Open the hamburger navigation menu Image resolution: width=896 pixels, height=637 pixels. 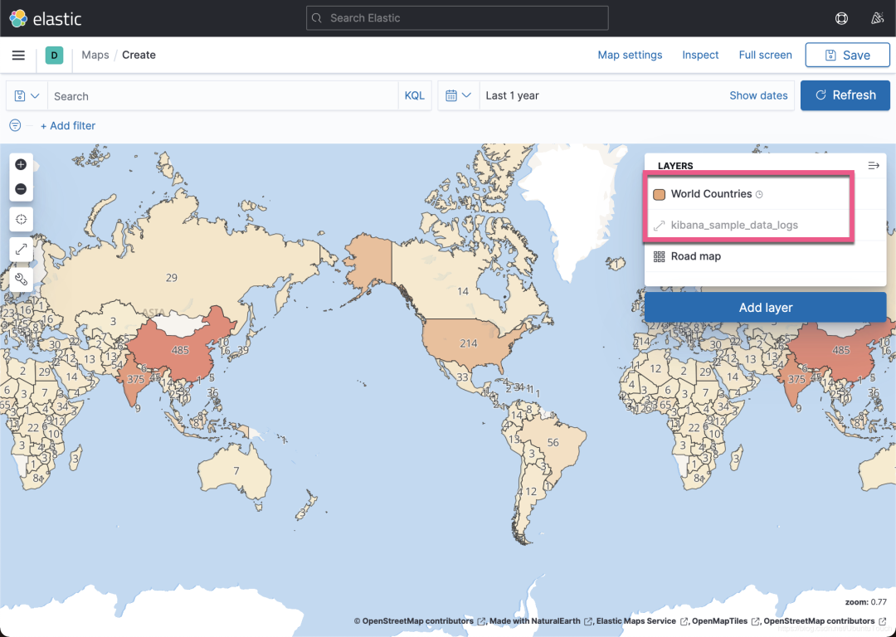coord(18,55)
